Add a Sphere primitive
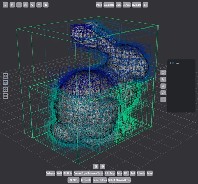Viewport: 198px width, 184px height. click(x=127, y=5)
